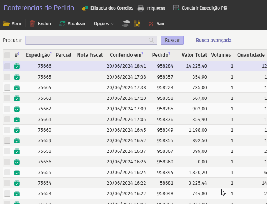Image resolution: width=267 pixels, height=204 pixels.
Task: Refresh list with the Atualizar icon
Action: [x=62, y=24]
